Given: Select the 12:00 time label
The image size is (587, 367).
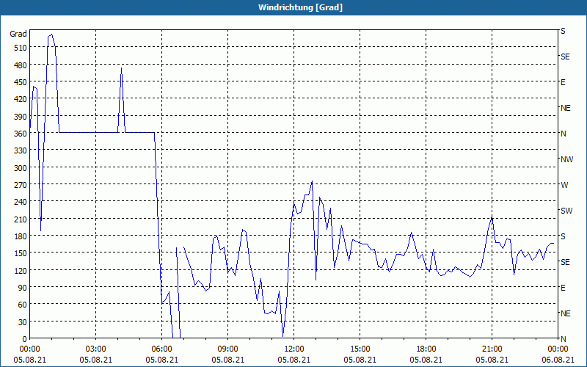Looking at the screenshot, I should click(294, 349).
